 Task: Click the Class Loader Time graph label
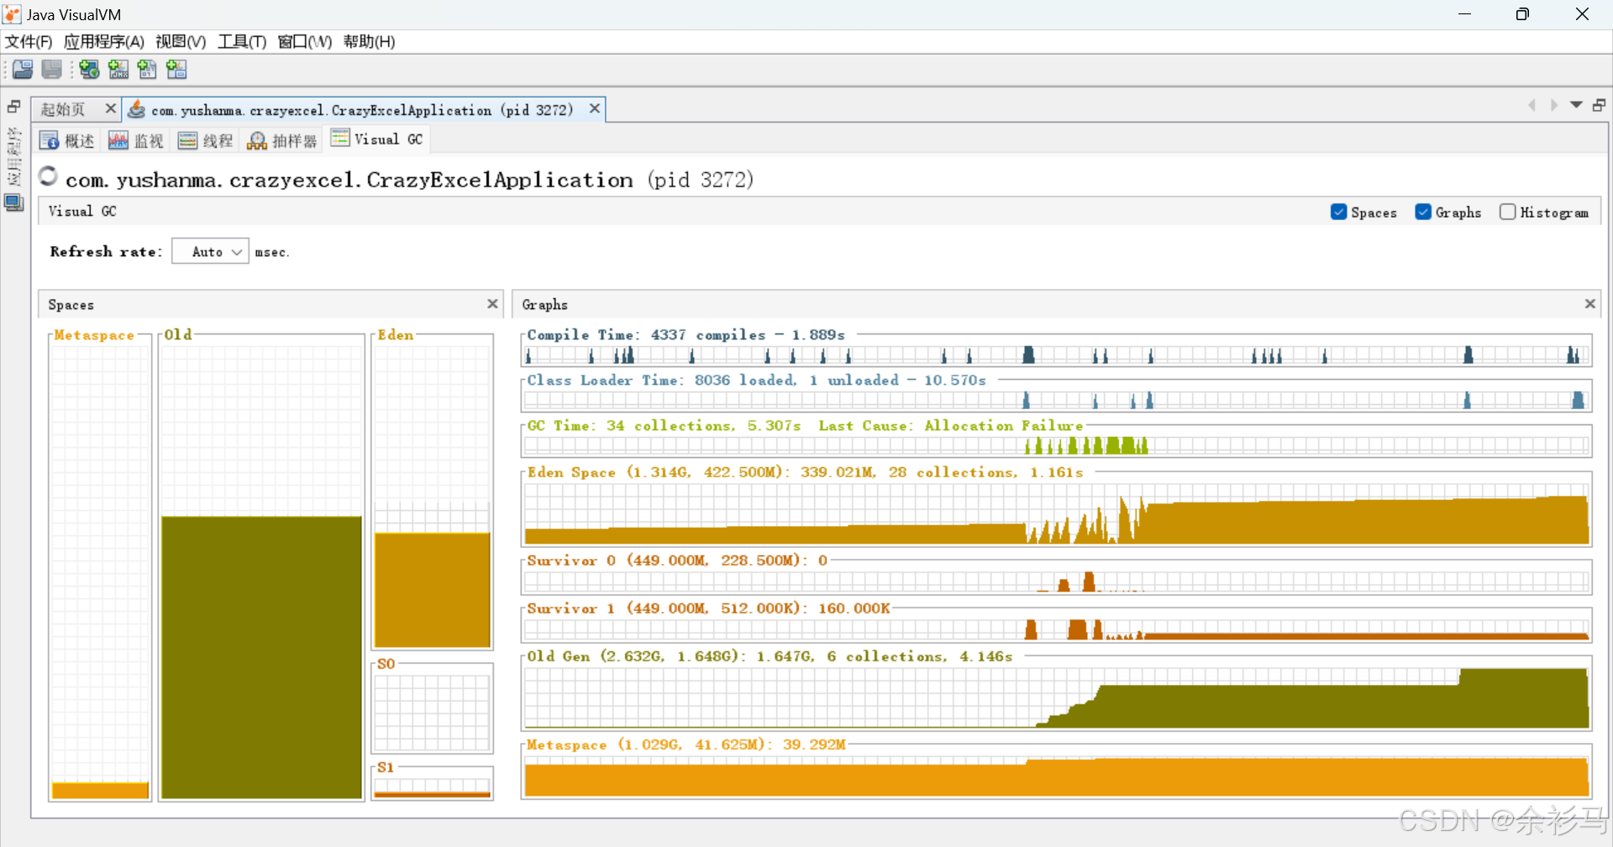click(x=756, y=380)
